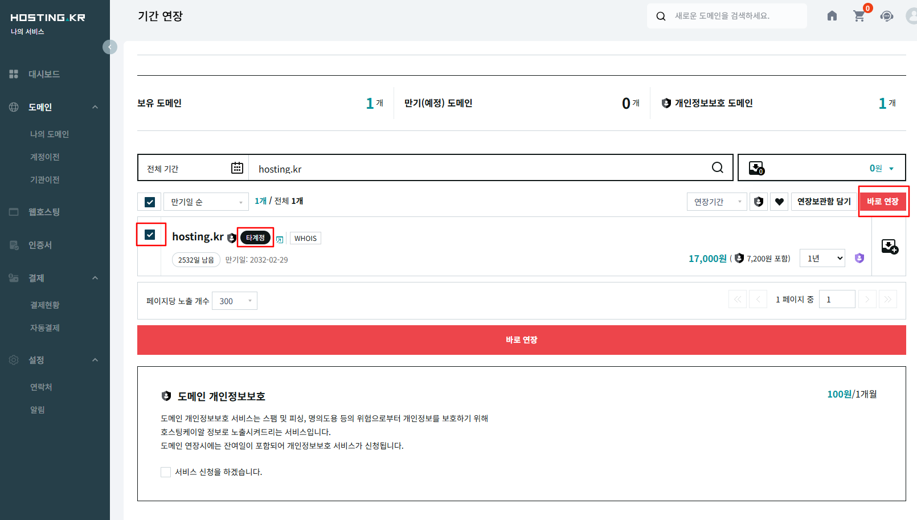Open the 만기일 순 sort dropdown
The image size is (917, 520).
[x=206, y=202]
